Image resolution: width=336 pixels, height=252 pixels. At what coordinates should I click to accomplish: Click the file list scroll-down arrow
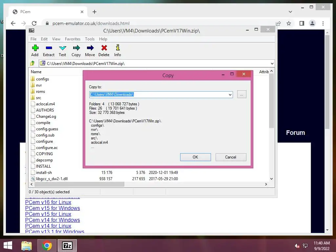[x=271, y=179]
